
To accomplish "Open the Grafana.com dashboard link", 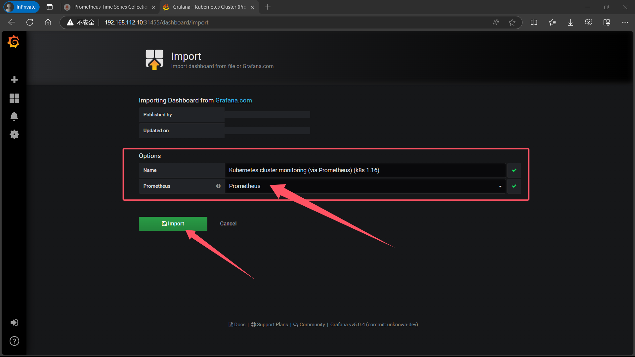I will click(x=233, y=100).
